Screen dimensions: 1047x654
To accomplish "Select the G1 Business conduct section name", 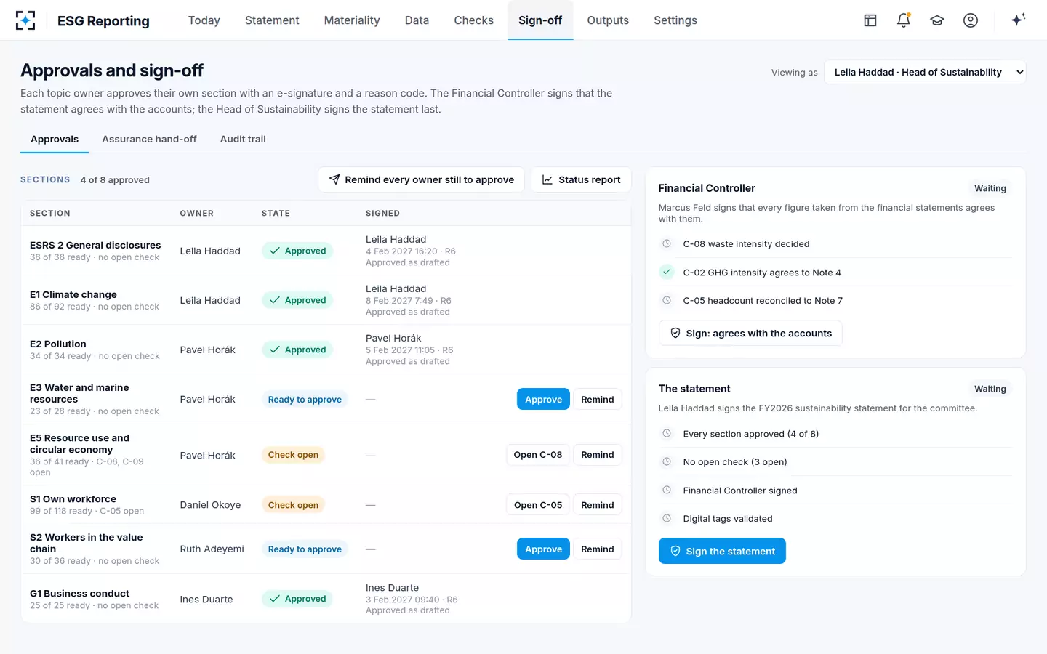I will 79,593.
